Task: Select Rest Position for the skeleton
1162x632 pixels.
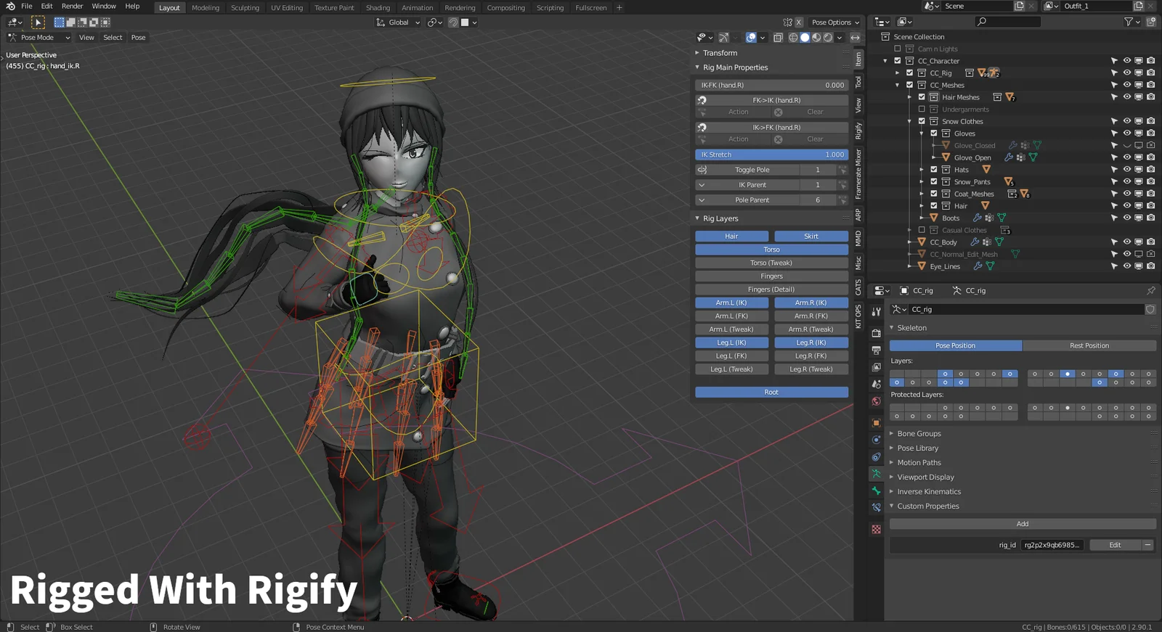Action: (x=1089, y=345)
